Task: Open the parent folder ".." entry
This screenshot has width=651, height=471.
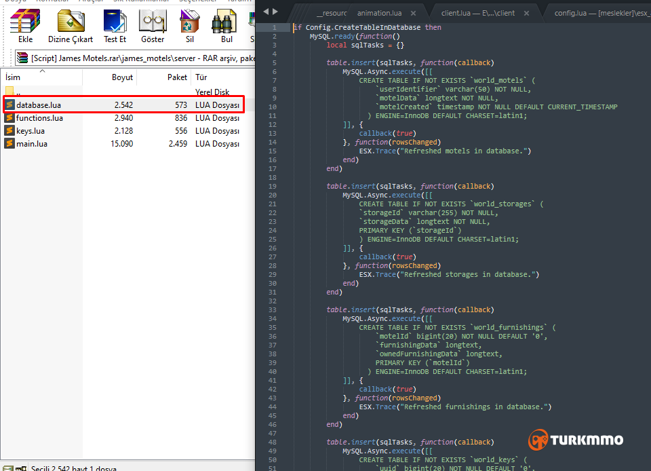Action: (x=12, y=92)
